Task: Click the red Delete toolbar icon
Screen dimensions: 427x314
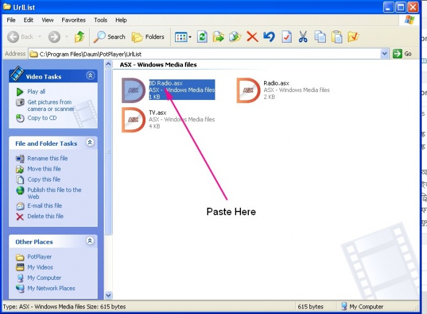Action: tap(252, 37)
